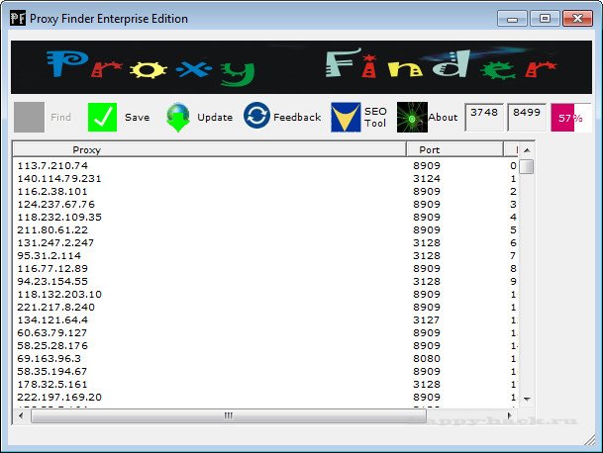The image size is (603, 453).
Task: Click the blue circular arrows Feedback icon
Action: pos(256,116)
